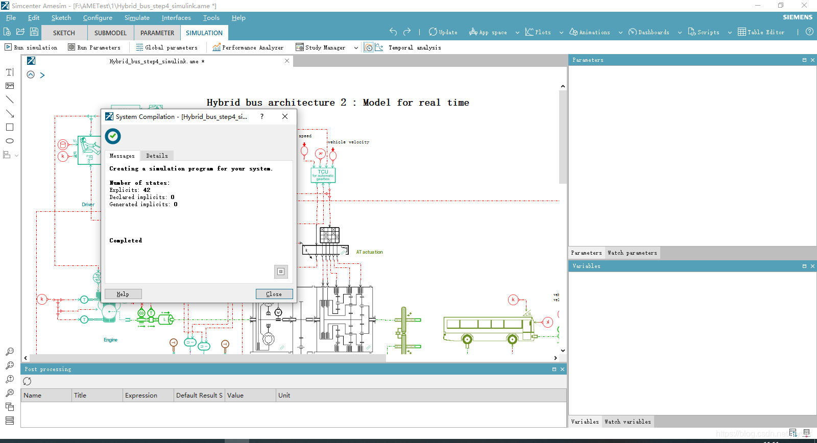This screenshot has width=817, height=443.
Task: Open the Animations dropdown arrow
Action: tap(620, 32)
